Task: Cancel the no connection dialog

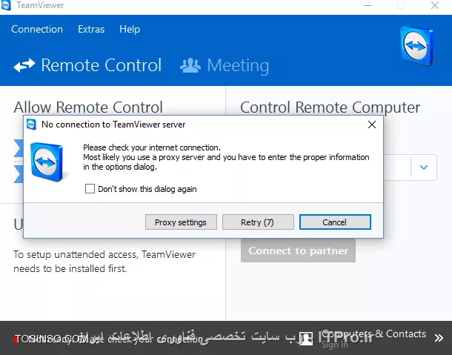Action: pyautogui.click(x=335, y=222)
